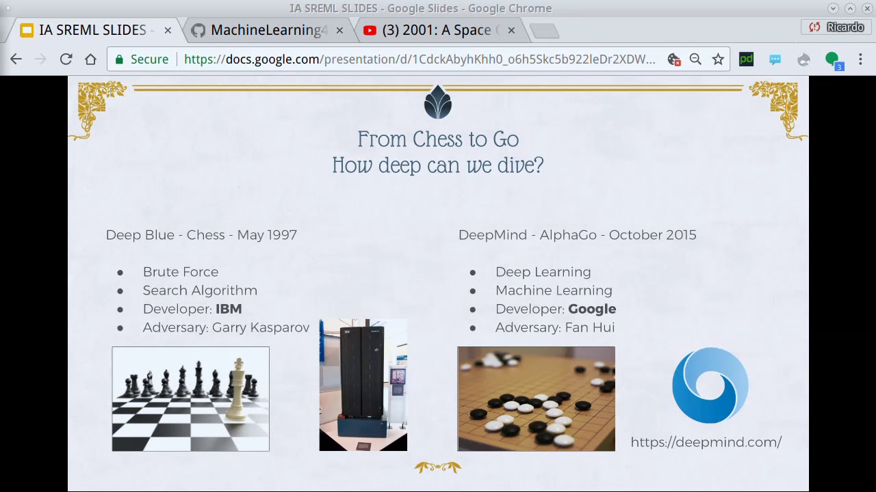The height and width of the screenshot is (492, 876).
Task: Close the MachineLearning4 tab
Action: click(x=339, y=30)
